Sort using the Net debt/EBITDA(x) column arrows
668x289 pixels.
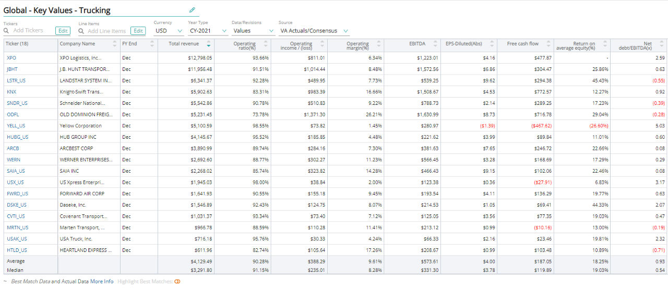pos(661,44)
